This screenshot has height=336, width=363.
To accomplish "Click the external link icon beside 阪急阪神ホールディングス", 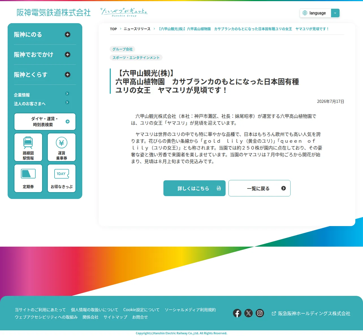I will 274,313.
